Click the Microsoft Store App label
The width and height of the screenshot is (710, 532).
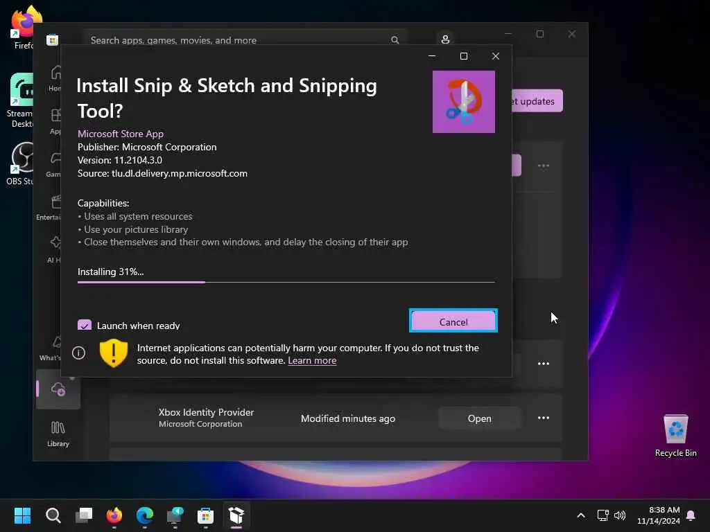tap(121, 134)
